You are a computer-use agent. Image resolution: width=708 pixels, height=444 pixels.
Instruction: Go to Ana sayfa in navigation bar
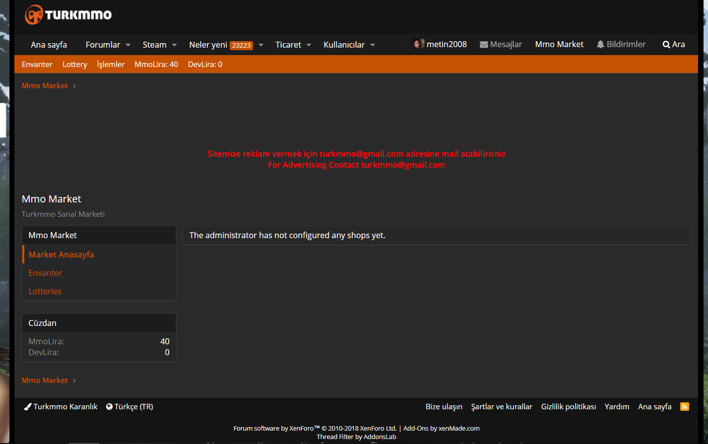tap(49, 45)
